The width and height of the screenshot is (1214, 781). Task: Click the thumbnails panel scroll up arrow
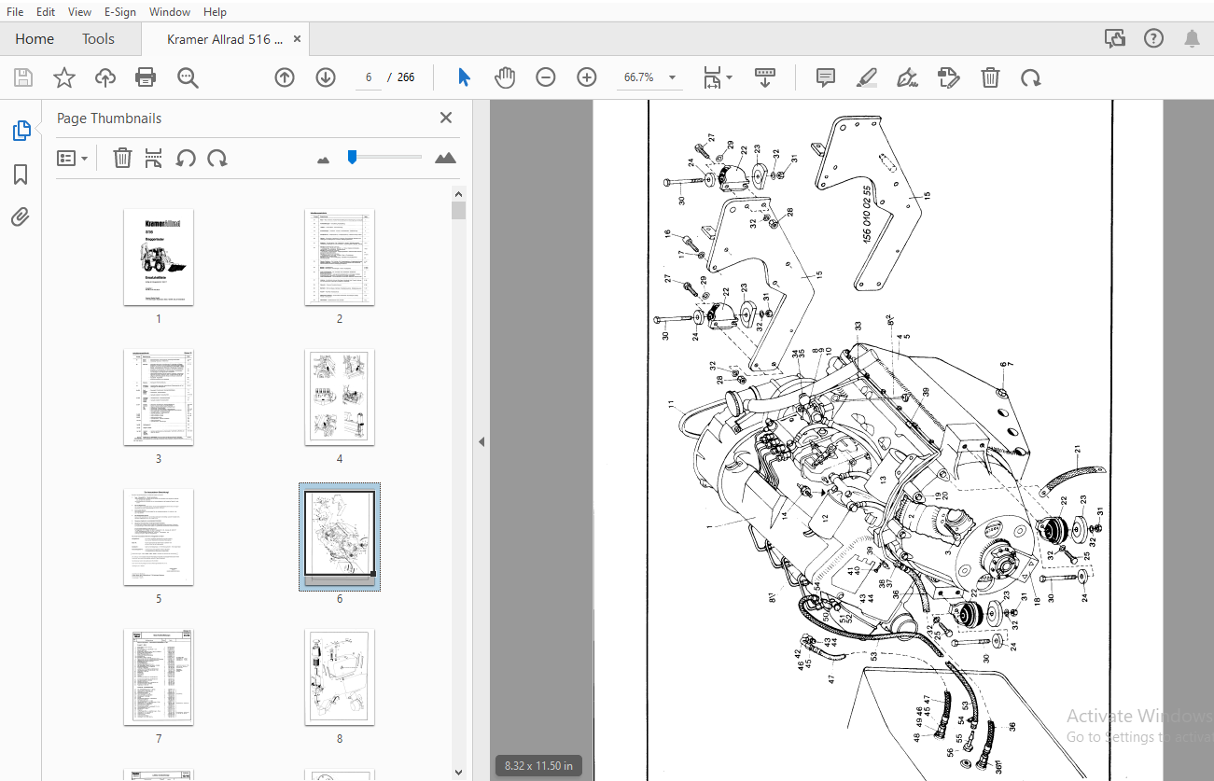458,193
